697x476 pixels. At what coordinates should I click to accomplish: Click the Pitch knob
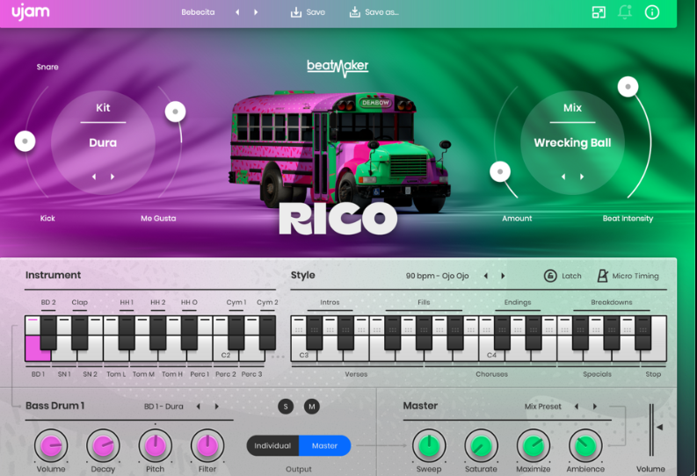(156, 446)
